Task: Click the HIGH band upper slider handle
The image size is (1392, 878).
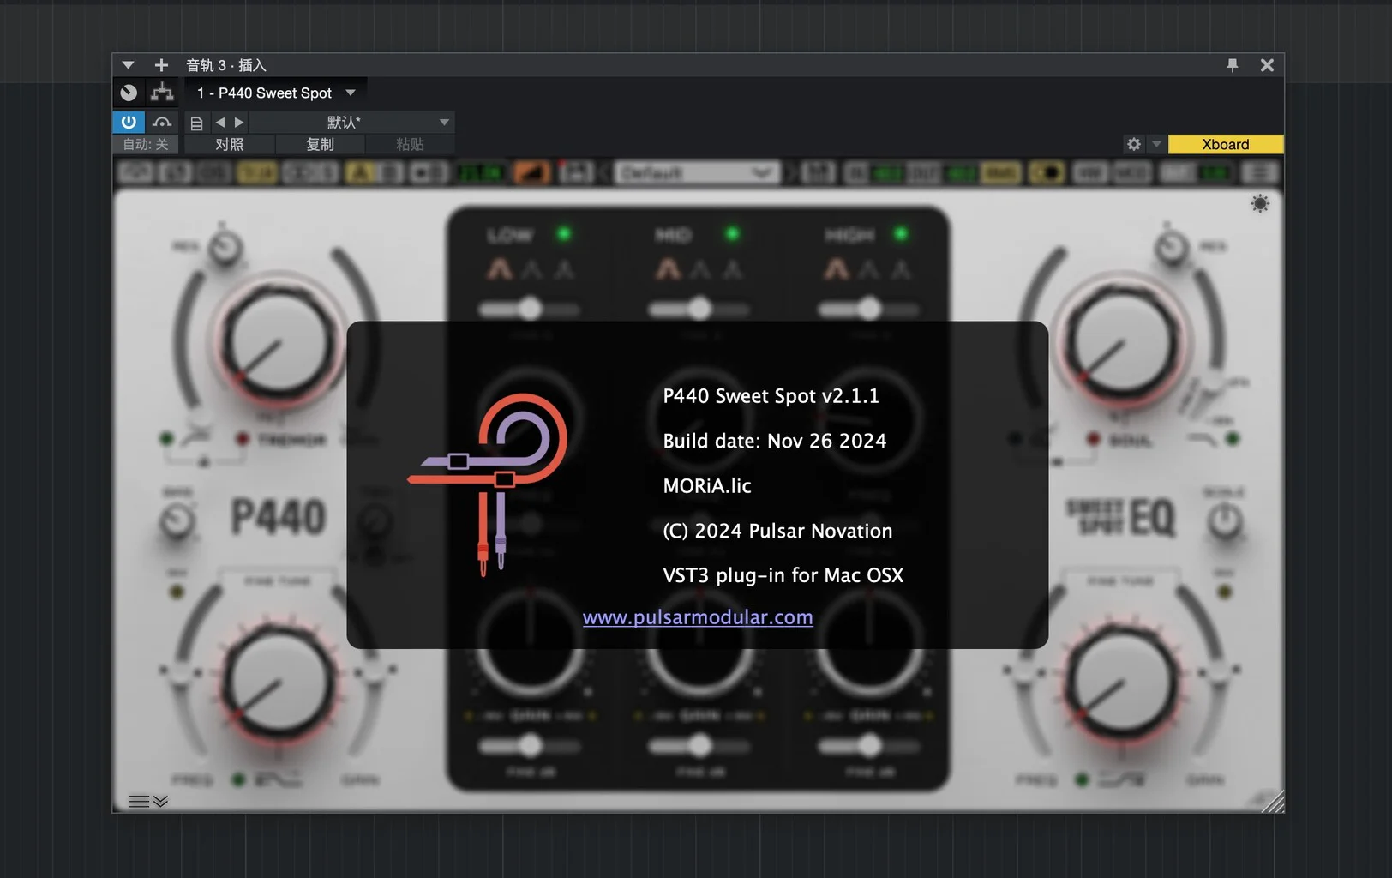Action: pyautogui.click(x=870, y=308)
